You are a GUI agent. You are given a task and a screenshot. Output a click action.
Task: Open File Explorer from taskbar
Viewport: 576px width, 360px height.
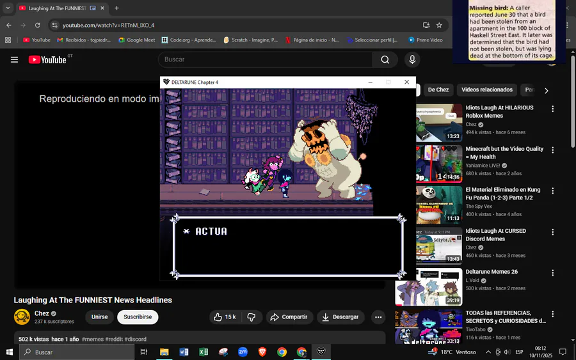164,352
